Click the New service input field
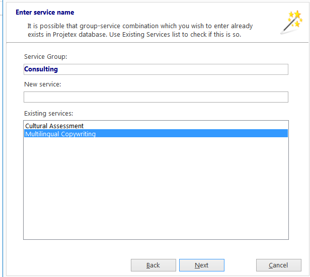The height and width of the screenshot is (277, 310). (x=156, y=97)
